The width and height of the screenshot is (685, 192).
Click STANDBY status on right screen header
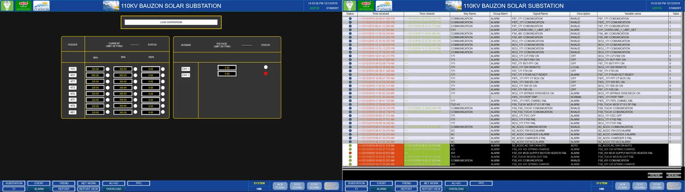675,8
